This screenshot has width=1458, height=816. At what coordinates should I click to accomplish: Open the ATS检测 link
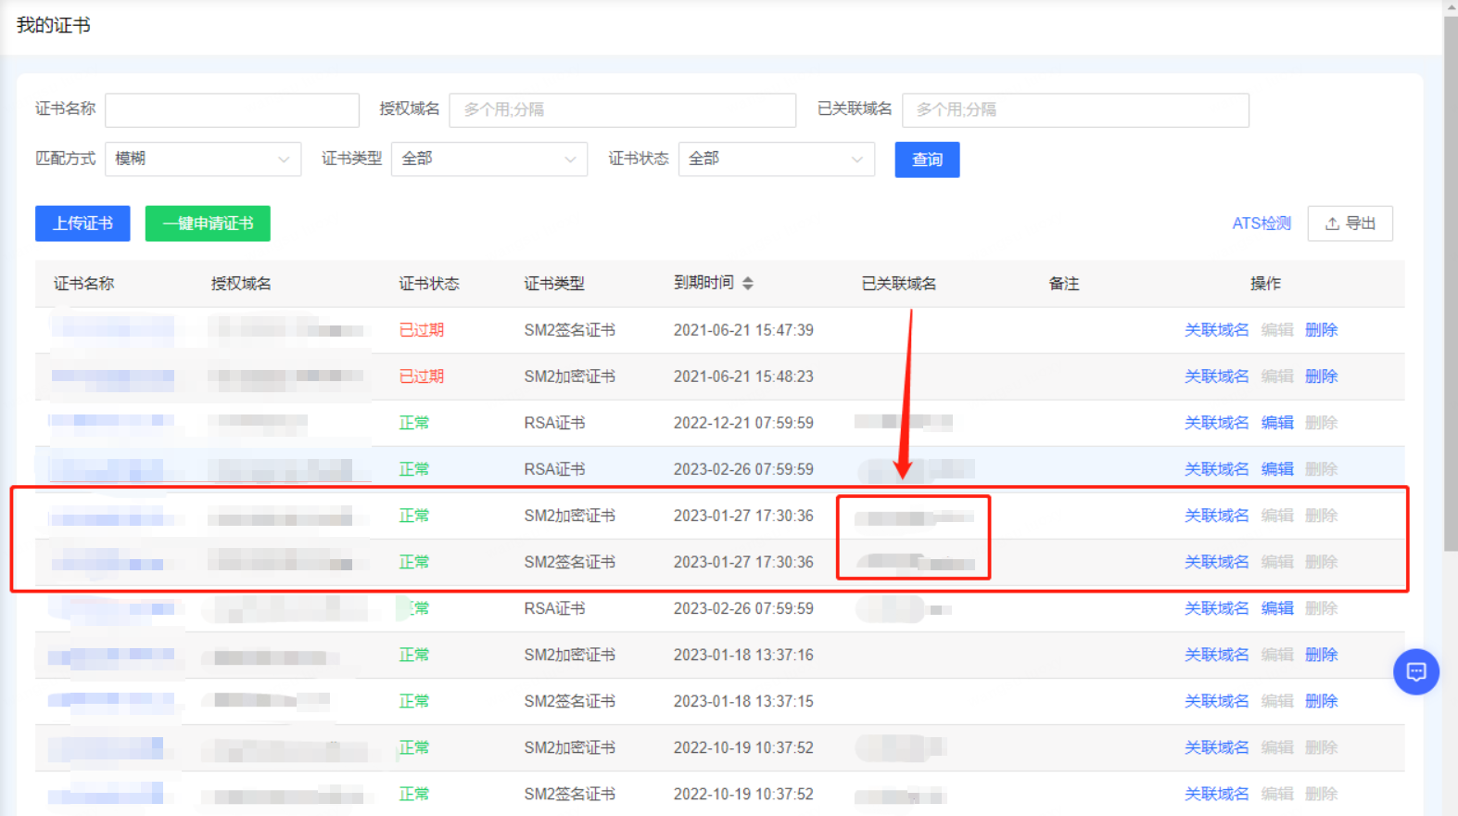tap(1261, 223)
